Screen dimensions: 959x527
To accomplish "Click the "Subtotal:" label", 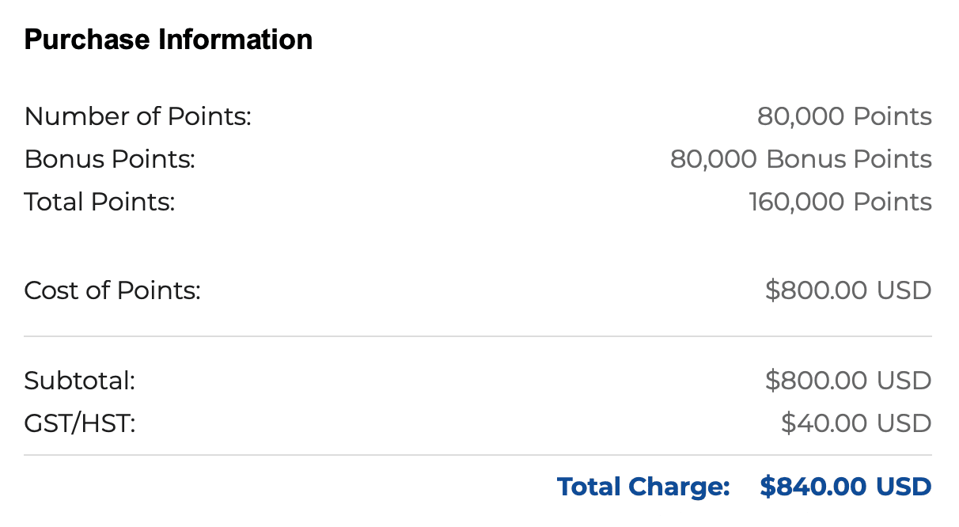I will [x=80, y=381].
